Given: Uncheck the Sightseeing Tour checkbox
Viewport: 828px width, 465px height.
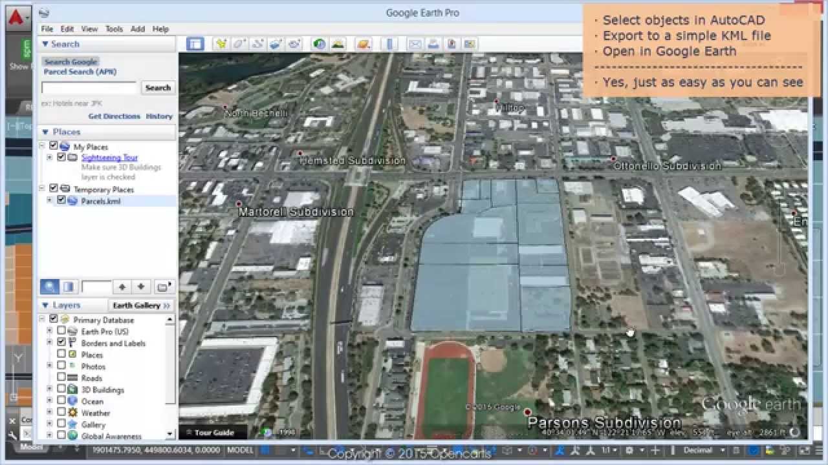Looking at the screenshot, I should point(61,157).
